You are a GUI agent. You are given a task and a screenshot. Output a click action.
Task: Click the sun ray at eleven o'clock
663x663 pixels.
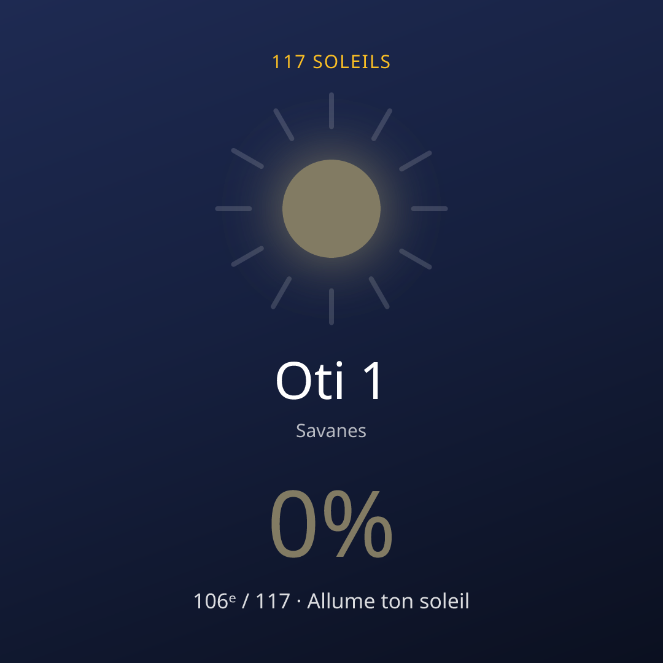click(284, 125)
